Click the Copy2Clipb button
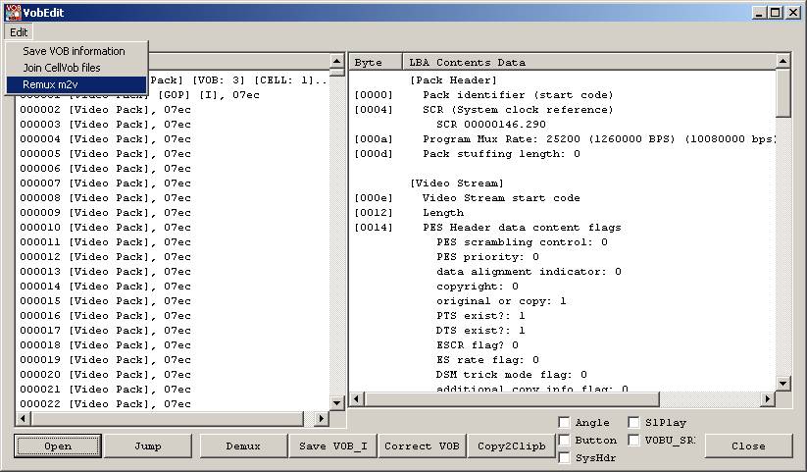This screenshot has height=472, width=807. [x=511, y=446]
